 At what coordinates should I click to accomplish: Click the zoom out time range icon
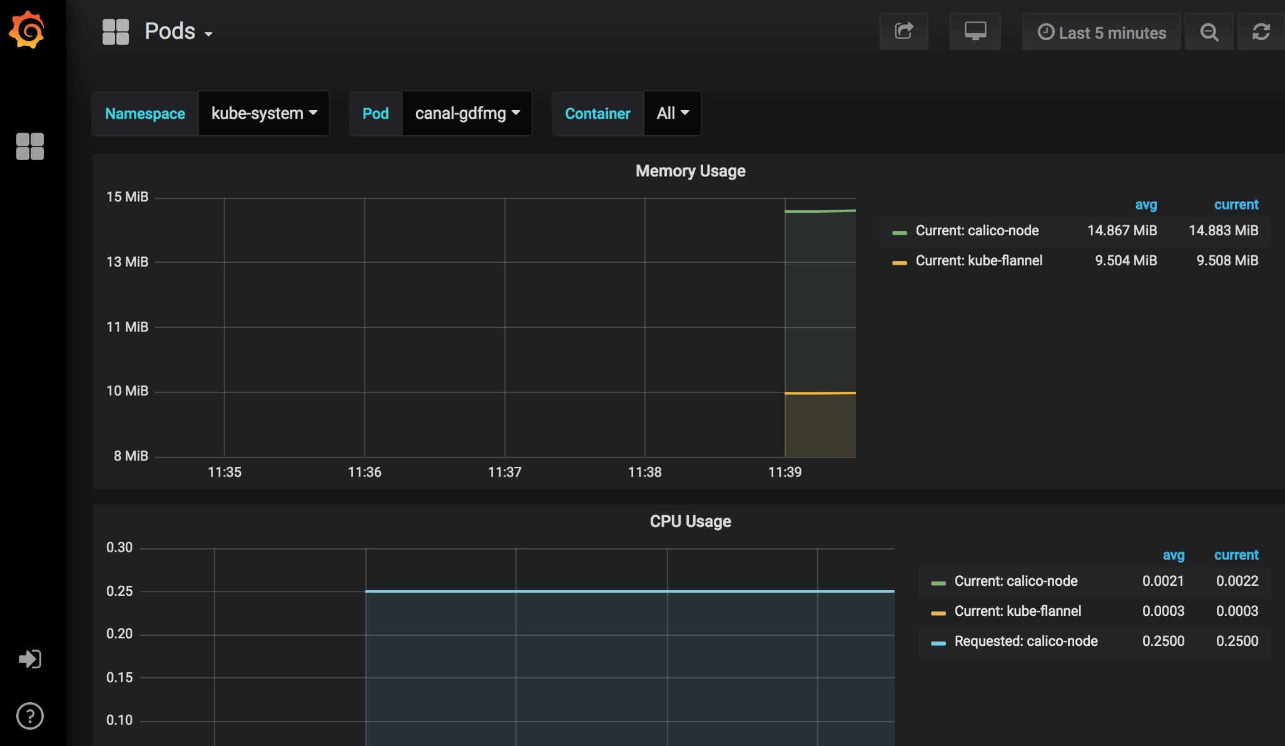click(x=1209, y=32)
